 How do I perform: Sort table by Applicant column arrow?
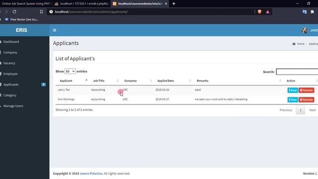[86, 80]
